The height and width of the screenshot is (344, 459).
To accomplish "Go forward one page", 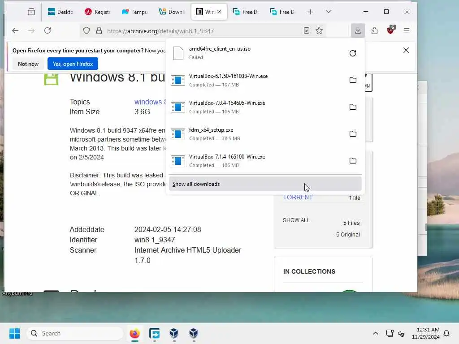I will (x=31, y=30).
